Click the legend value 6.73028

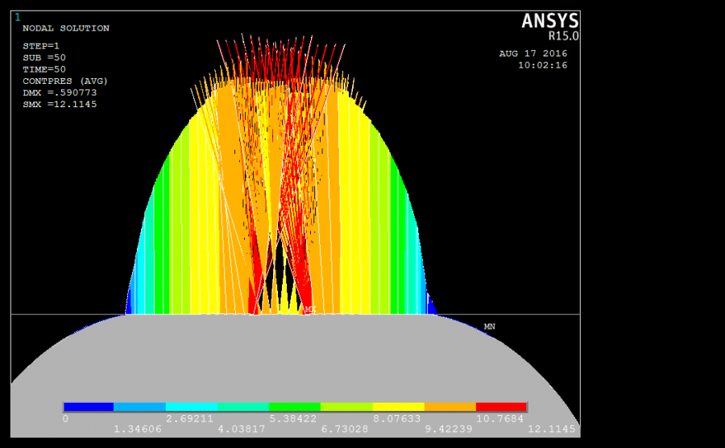345,429
